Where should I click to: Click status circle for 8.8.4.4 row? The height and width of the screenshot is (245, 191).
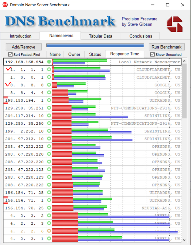49,93
